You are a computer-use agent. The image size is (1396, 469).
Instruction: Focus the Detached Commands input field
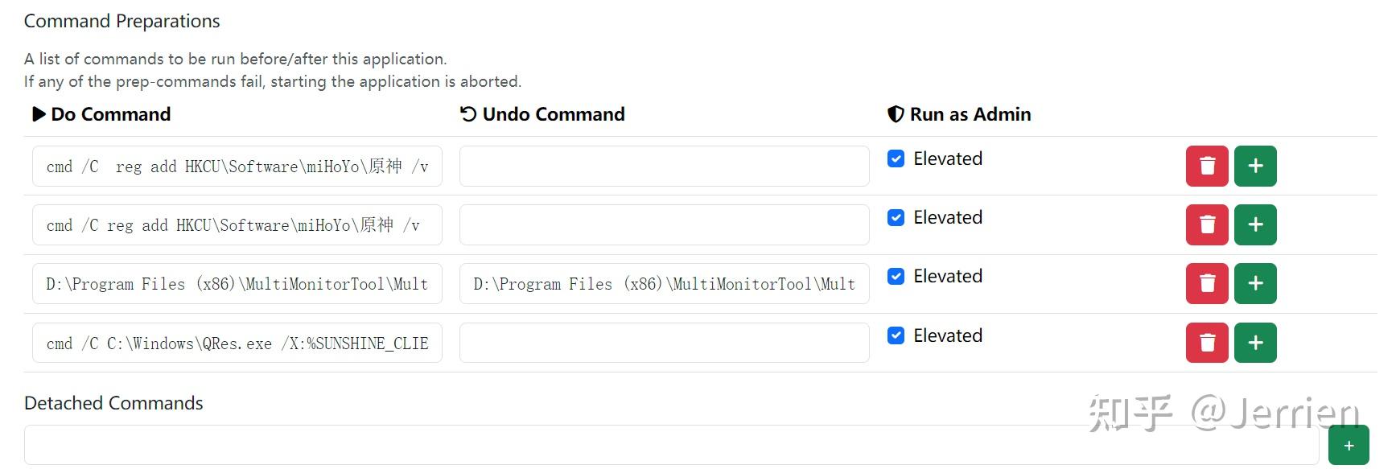671,446
